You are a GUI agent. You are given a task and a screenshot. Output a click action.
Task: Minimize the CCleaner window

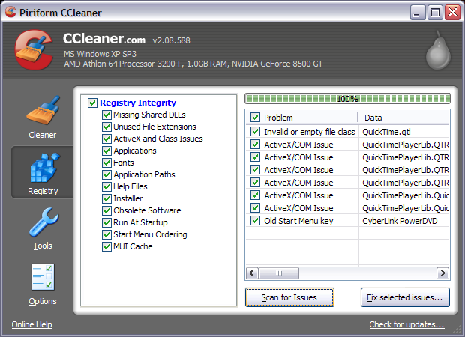[x=418, y=13]
